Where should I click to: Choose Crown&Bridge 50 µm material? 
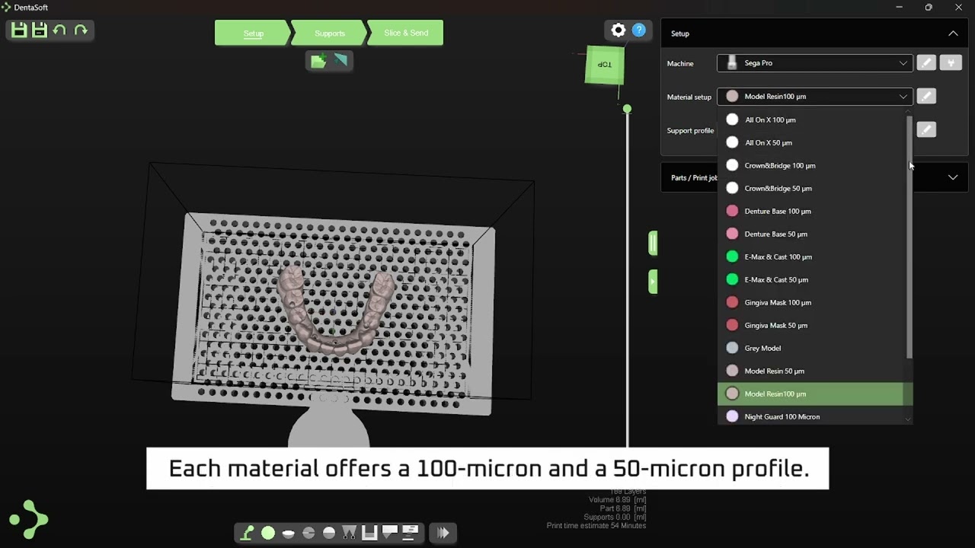tap(810, 188)
